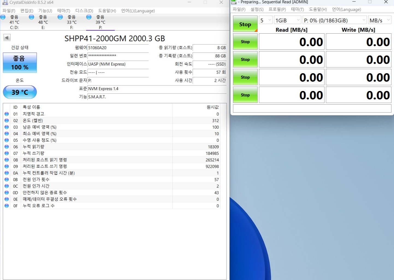Open 도움말(H) menu in CrystalDiskInfo

[107, 11]
